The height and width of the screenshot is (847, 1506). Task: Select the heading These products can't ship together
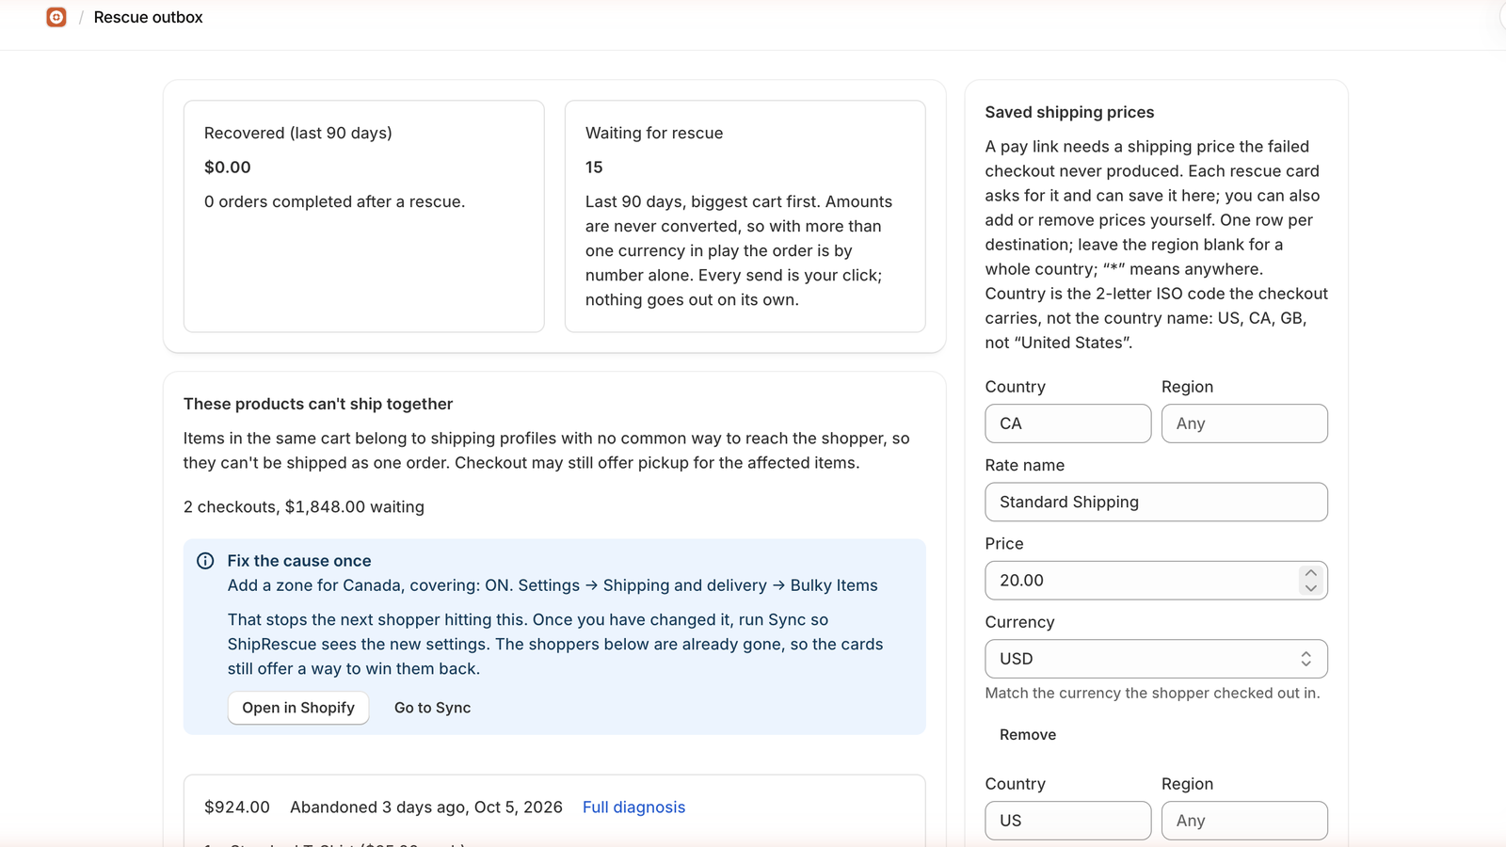click(318, 404)
